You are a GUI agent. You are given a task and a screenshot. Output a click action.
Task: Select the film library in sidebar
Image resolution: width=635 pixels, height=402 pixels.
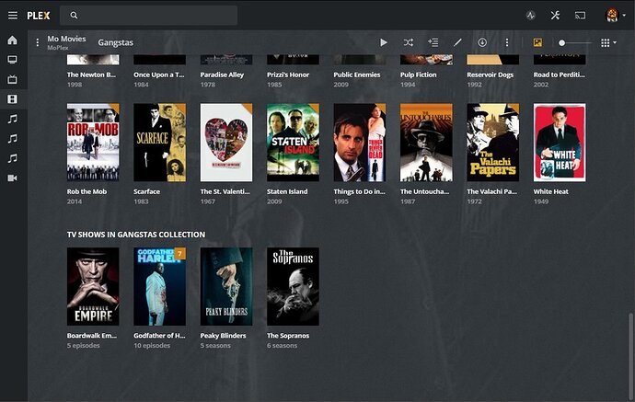click(x=12, y=98)
